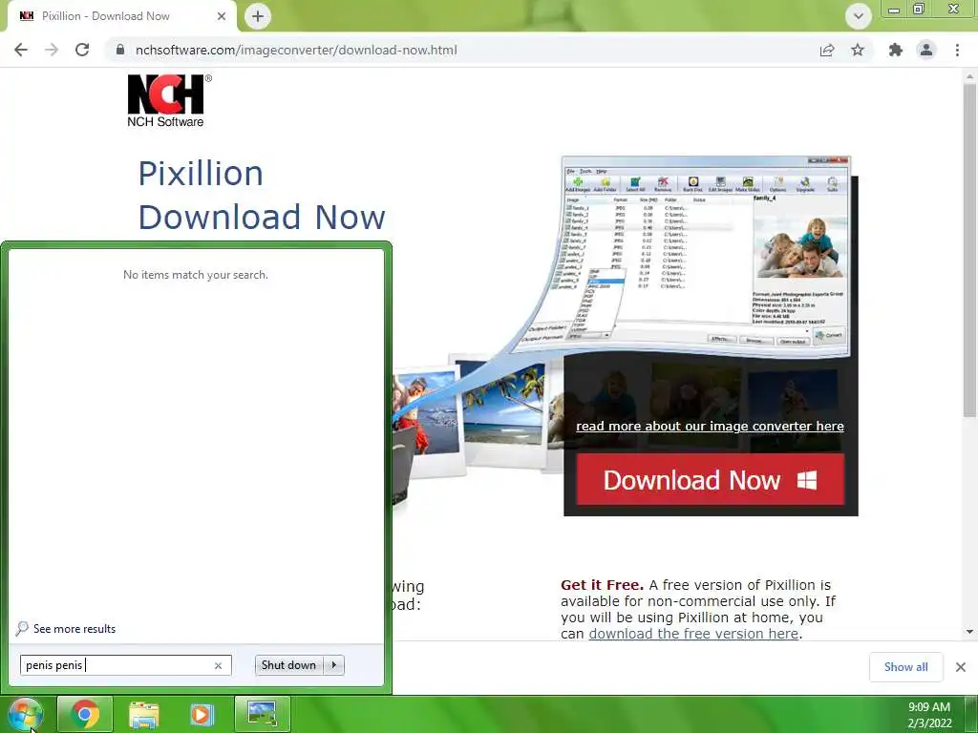Clear the Start menu search text
This screenshot has width=978, height=733.
pos(219,665)
